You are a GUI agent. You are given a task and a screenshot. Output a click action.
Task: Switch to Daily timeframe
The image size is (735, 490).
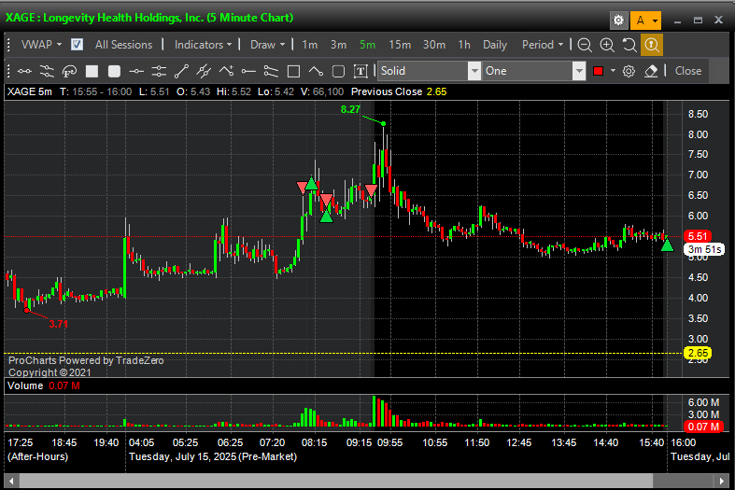[495, 45]
